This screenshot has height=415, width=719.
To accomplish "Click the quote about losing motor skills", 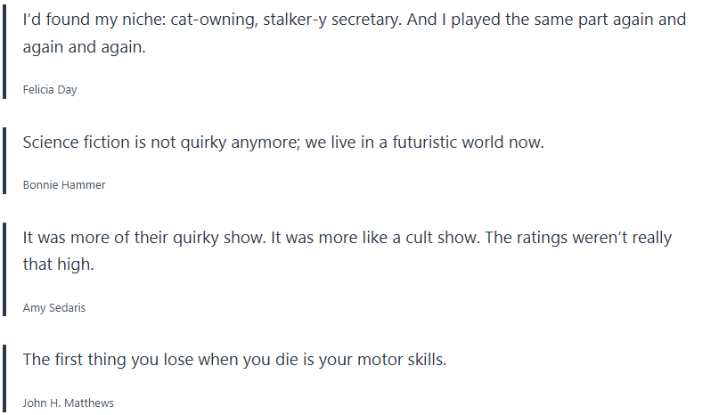I will point(234,360).
